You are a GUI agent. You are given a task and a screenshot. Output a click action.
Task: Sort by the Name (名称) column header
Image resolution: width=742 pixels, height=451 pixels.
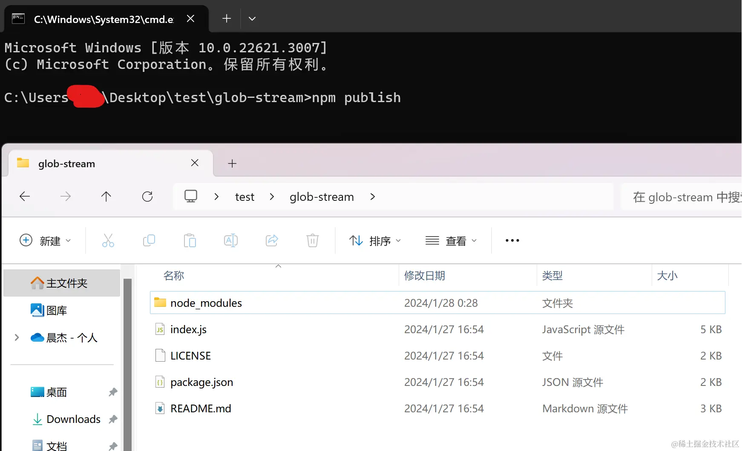coord(174,276)
